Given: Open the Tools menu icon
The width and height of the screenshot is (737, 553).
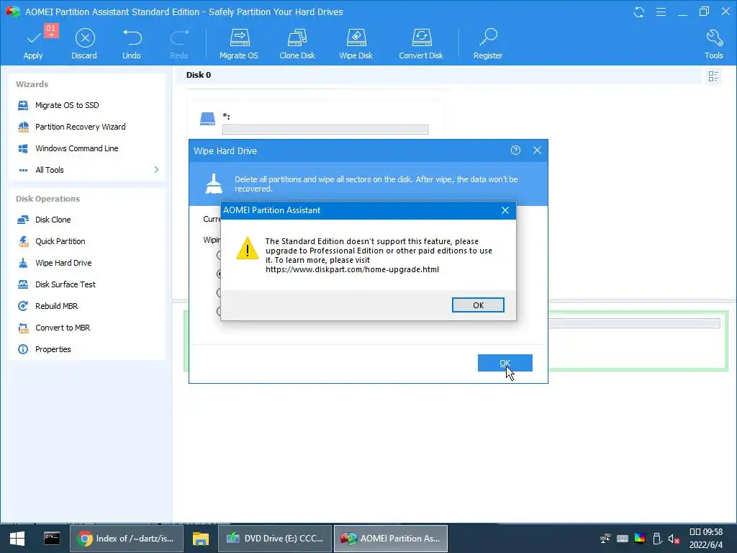Looking at the screenshot, I should (x=713, y=44).
